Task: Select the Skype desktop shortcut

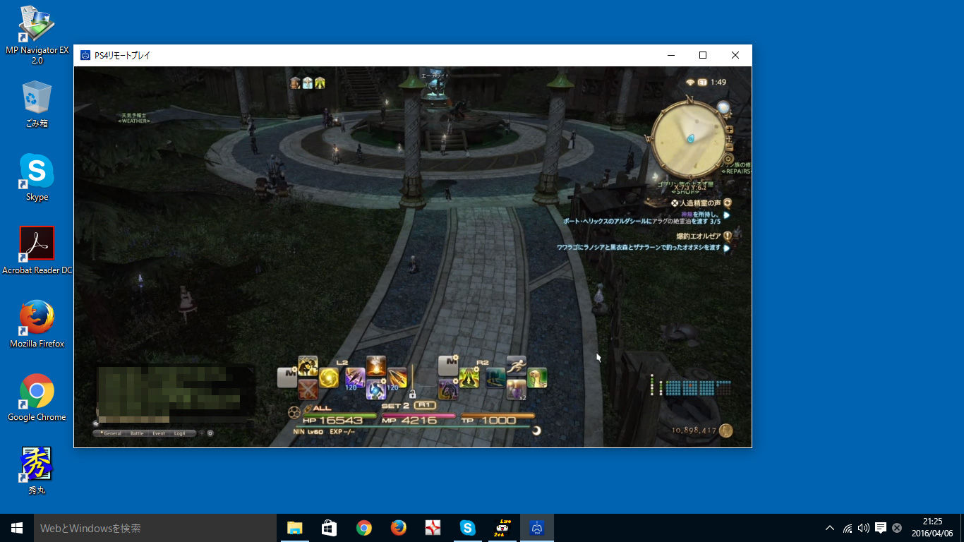Action: (37, 177)
